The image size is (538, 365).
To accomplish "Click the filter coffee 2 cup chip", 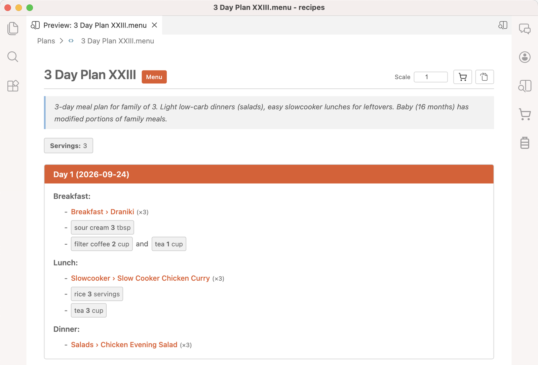I will point(102,244).
